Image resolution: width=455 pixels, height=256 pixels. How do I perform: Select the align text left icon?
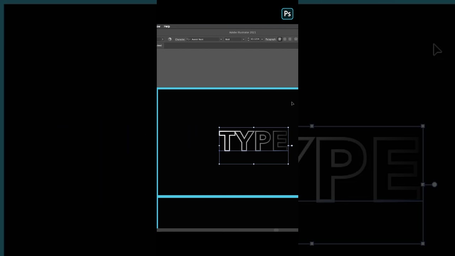click(280, 39)
